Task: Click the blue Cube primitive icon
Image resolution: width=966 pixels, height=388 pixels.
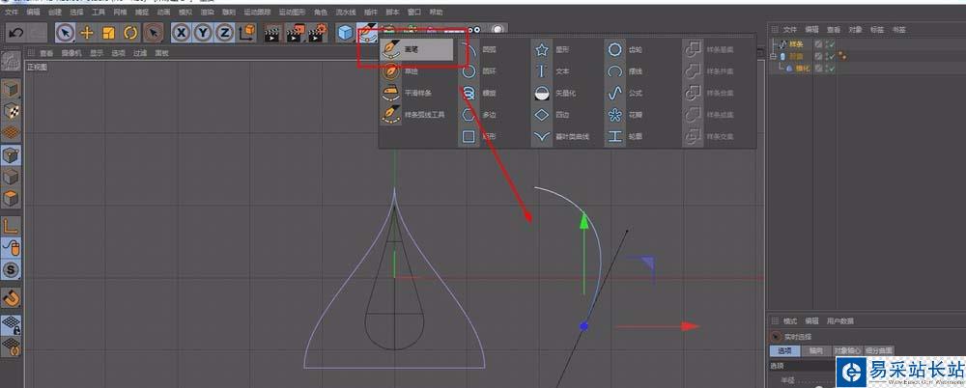Action: (346, 33)
